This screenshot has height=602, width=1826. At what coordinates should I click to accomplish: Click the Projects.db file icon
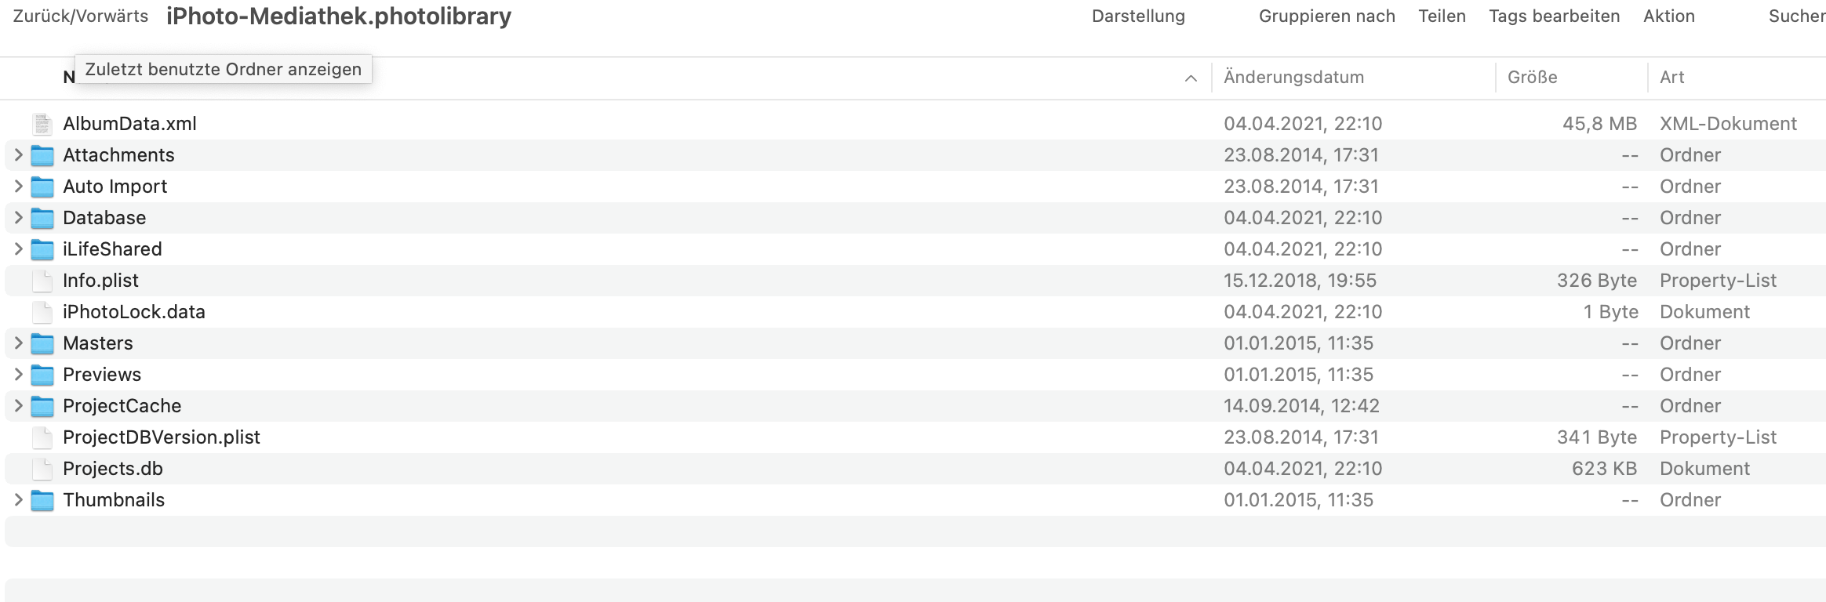click(42, 469)
